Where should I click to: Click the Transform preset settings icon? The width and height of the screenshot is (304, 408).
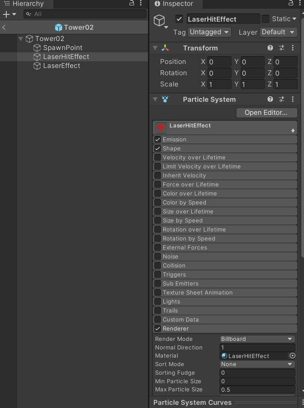pos(282,48)
